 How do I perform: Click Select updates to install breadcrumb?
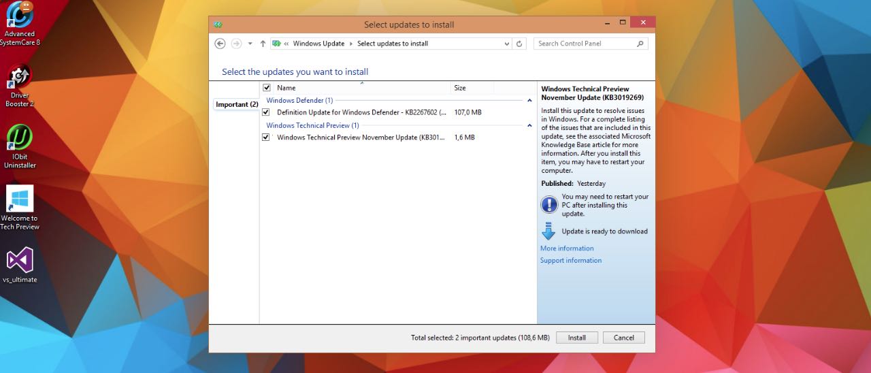[x=393, y=44]
